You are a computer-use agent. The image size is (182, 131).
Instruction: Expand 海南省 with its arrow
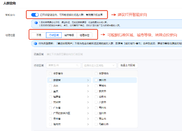(88, 124)
